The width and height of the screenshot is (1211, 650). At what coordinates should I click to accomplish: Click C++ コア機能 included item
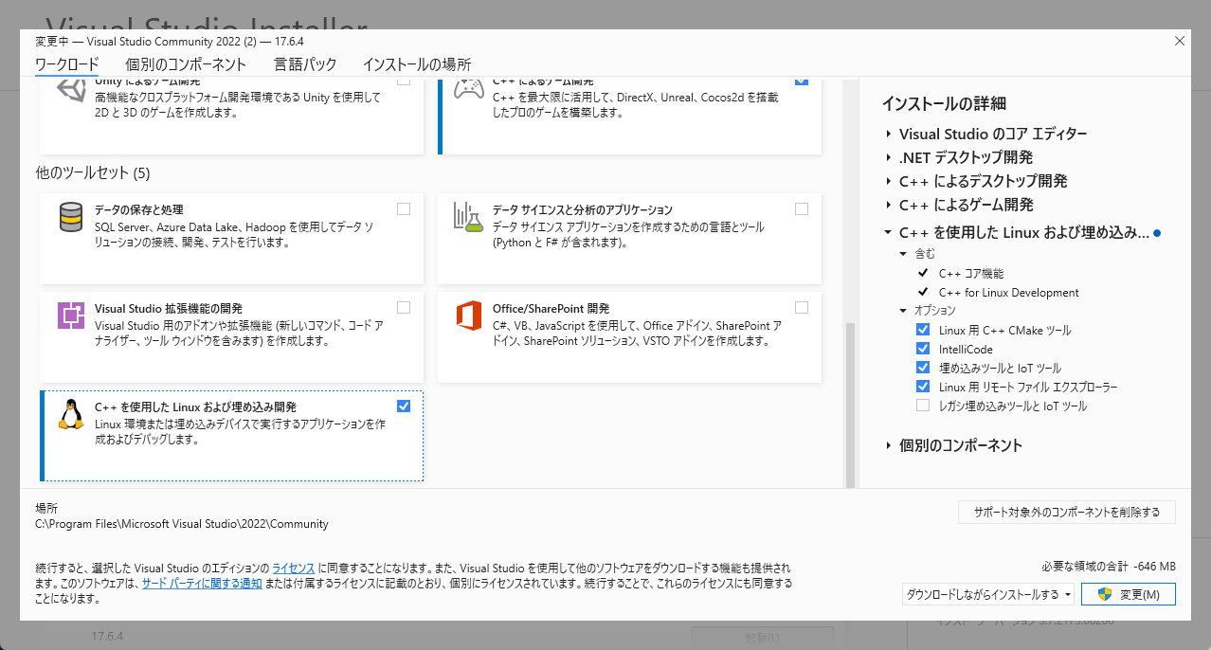coord(971,273)
